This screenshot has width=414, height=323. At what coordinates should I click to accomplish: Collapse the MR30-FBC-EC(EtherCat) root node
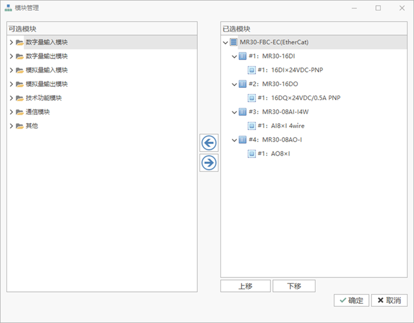pos(225,42)
